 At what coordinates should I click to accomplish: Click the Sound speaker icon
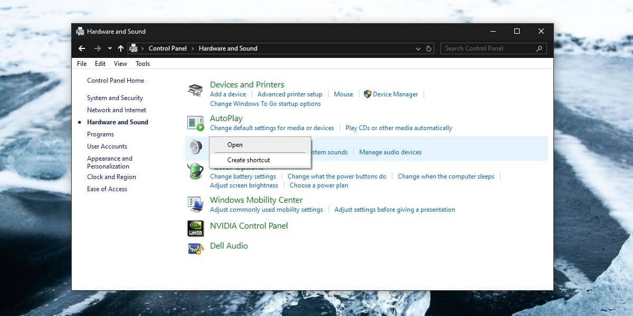click(196, 147)
